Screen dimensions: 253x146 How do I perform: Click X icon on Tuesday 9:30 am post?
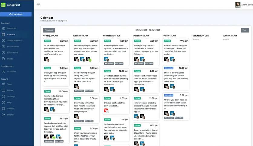[x=77, y=86]
